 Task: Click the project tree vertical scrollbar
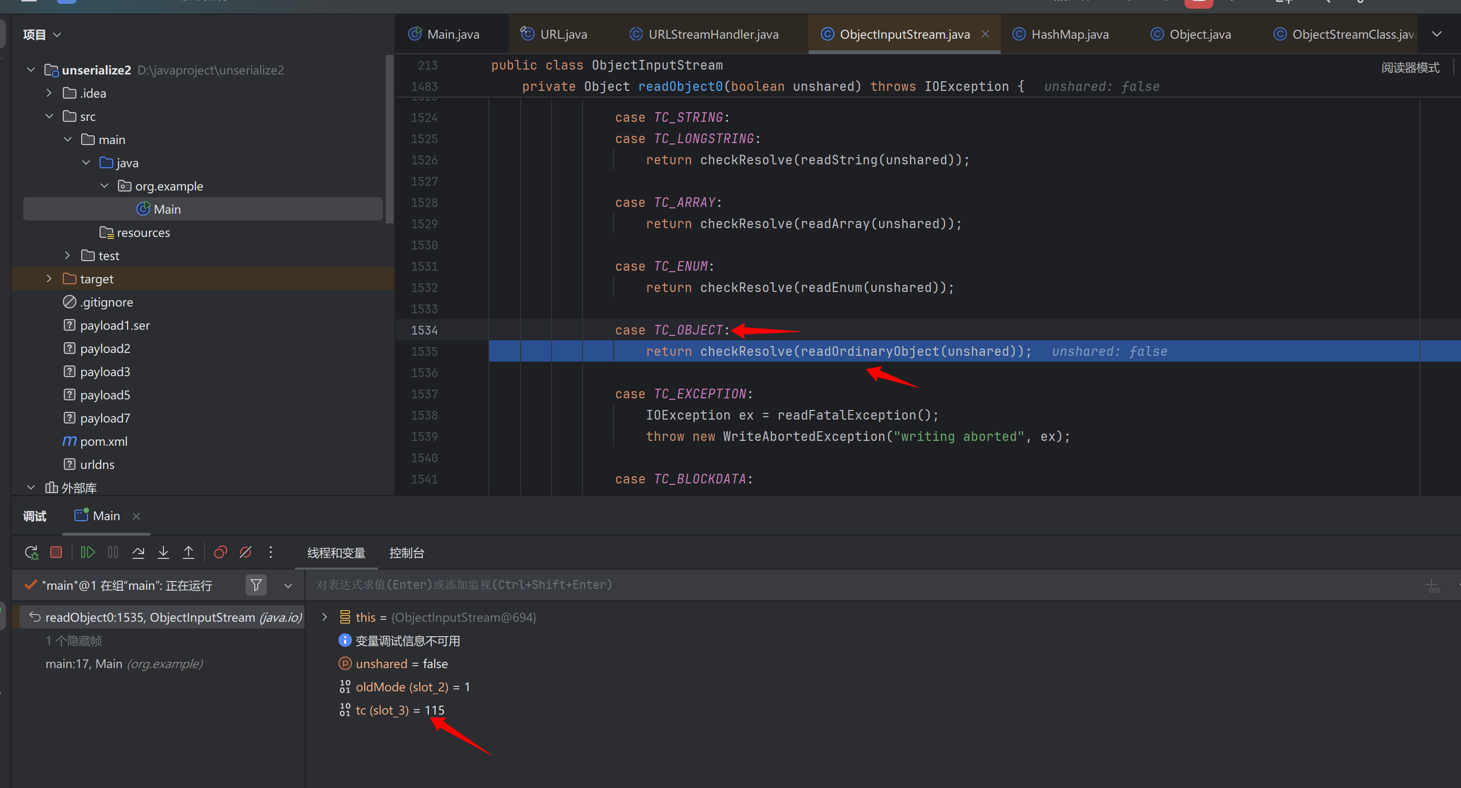pyautogui.click(x=389, y=139)
